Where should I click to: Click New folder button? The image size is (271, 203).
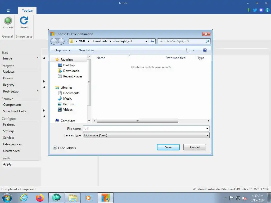point(86,50)
